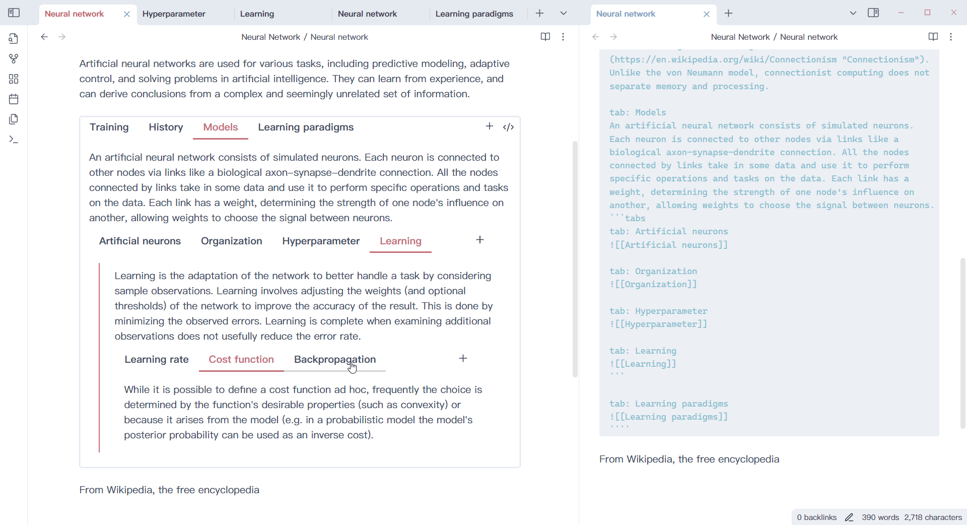Click the 0 backlinks status button

point(816,517)
